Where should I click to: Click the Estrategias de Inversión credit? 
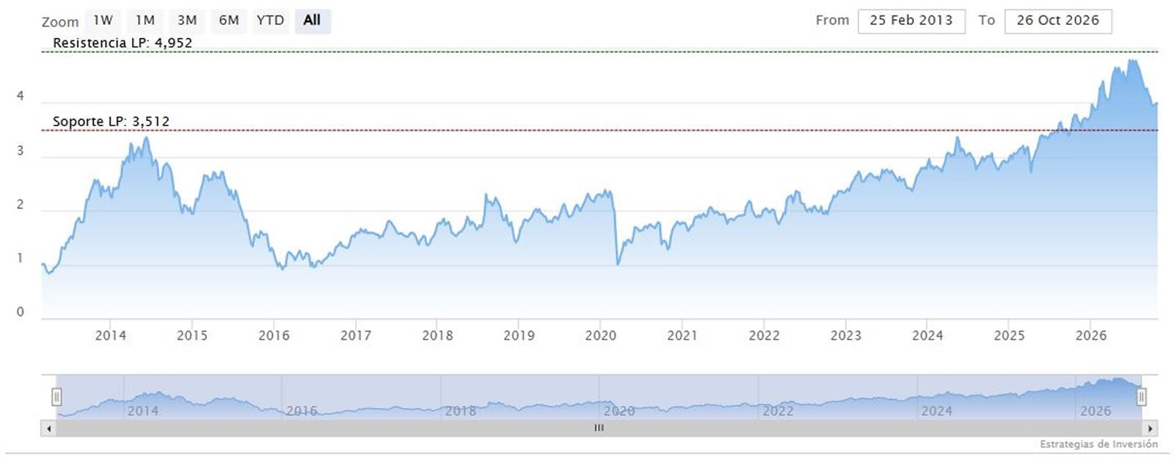pos(1098,444)
